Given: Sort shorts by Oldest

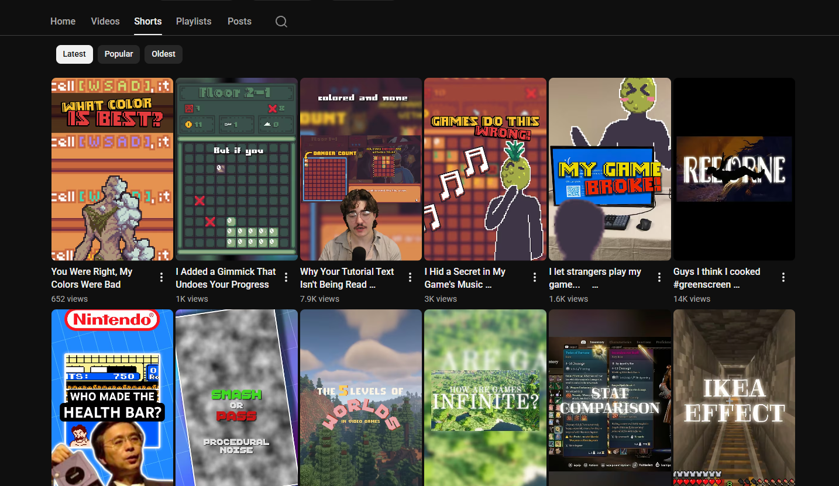Looking at the screenshot, I should tap(164, 54).
